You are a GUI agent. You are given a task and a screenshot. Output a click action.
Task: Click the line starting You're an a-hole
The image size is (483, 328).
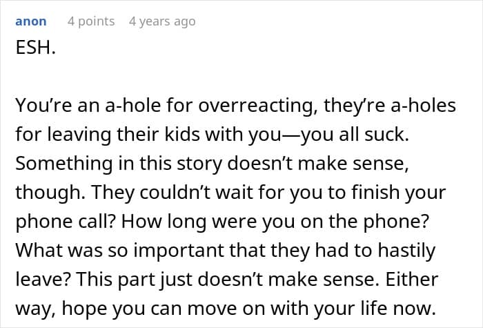236,106
